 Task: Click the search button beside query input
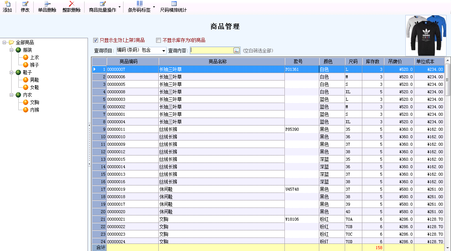click(x=237, y=50)
